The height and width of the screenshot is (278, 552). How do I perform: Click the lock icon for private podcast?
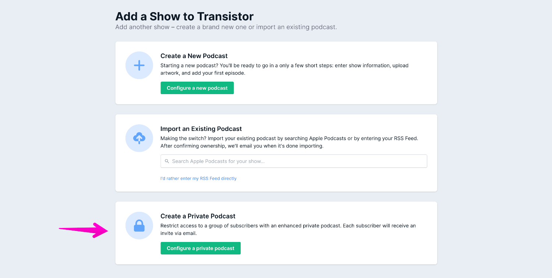coord(139,226)
